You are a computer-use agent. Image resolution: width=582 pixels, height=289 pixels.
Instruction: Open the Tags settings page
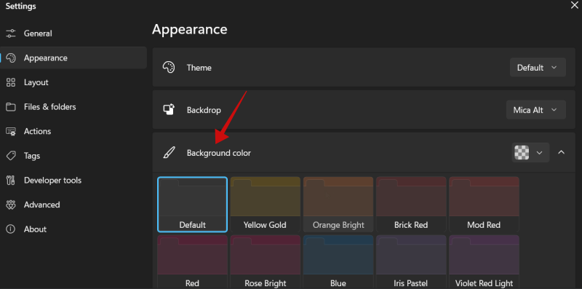coord(73,156)
